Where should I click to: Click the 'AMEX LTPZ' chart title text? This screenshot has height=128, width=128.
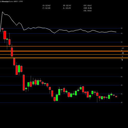pyautogui.click(x=18, y=2)
